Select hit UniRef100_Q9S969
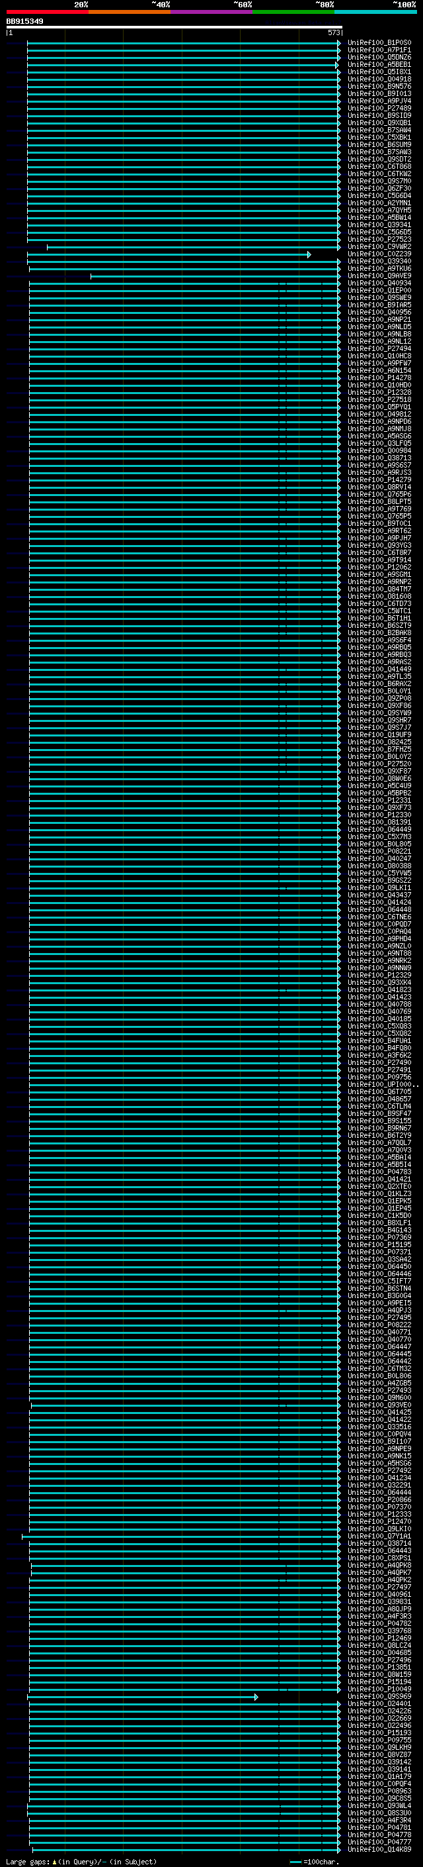The height and width of the screenshot is (1867, 423). tap(379, 1696)
